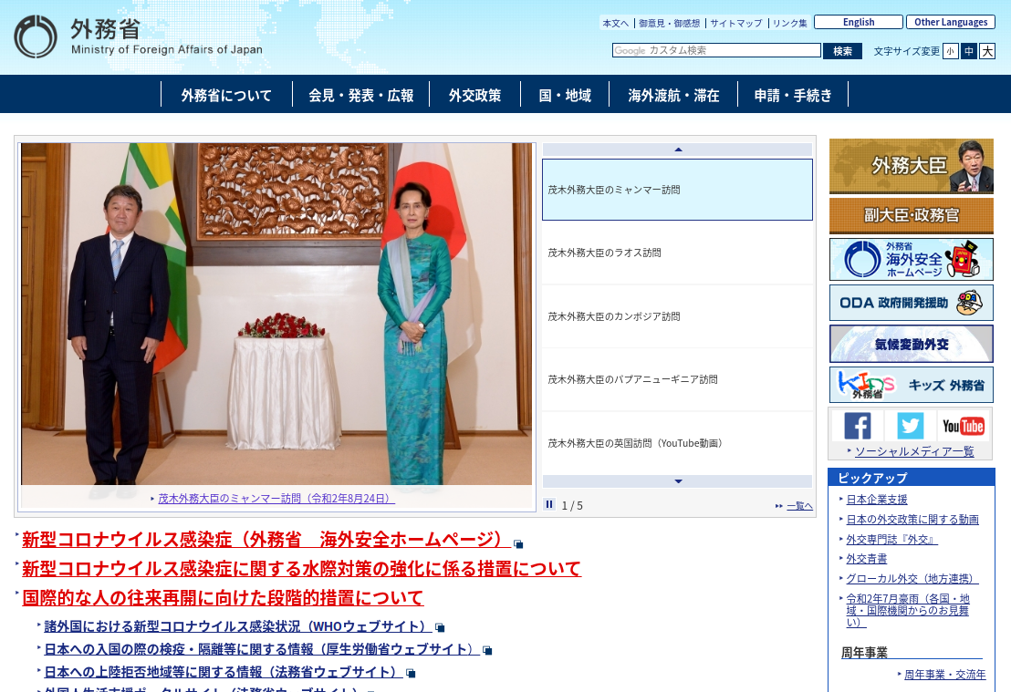
Task: Open the サイトマップ link
Action: pyautogui.click(x=736, y=23)
